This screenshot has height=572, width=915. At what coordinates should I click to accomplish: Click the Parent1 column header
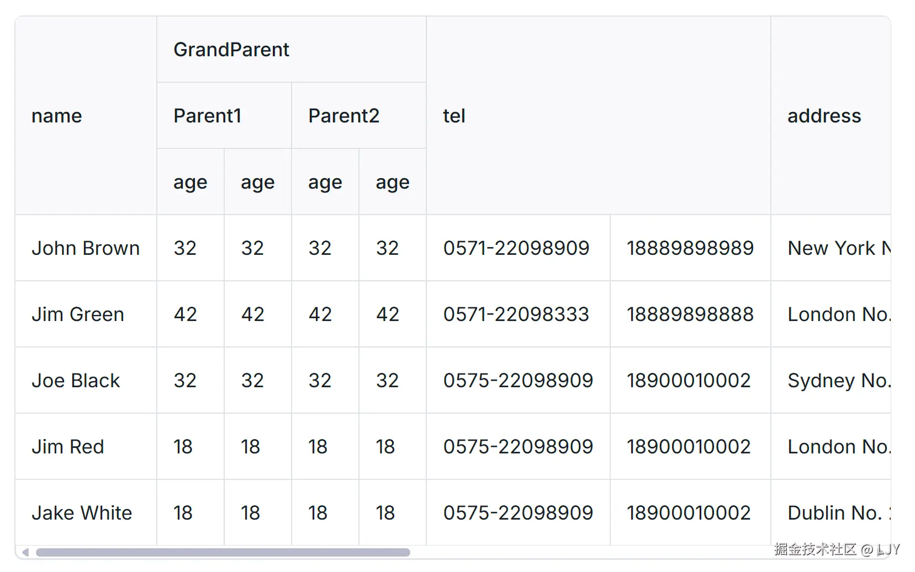[207, 116]
